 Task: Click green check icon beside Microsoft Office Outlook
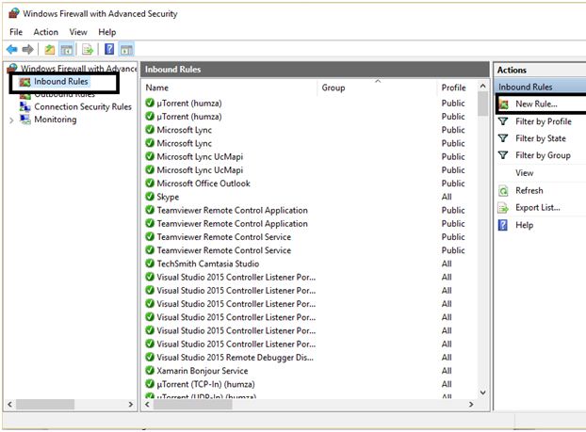tap(150, 183)
